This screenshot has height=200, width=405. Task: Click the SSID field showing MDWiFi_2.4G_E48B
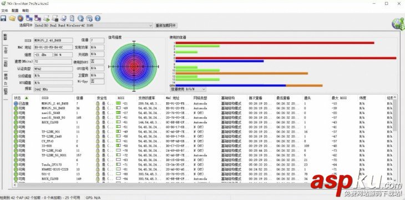click(x=53, y=41)
